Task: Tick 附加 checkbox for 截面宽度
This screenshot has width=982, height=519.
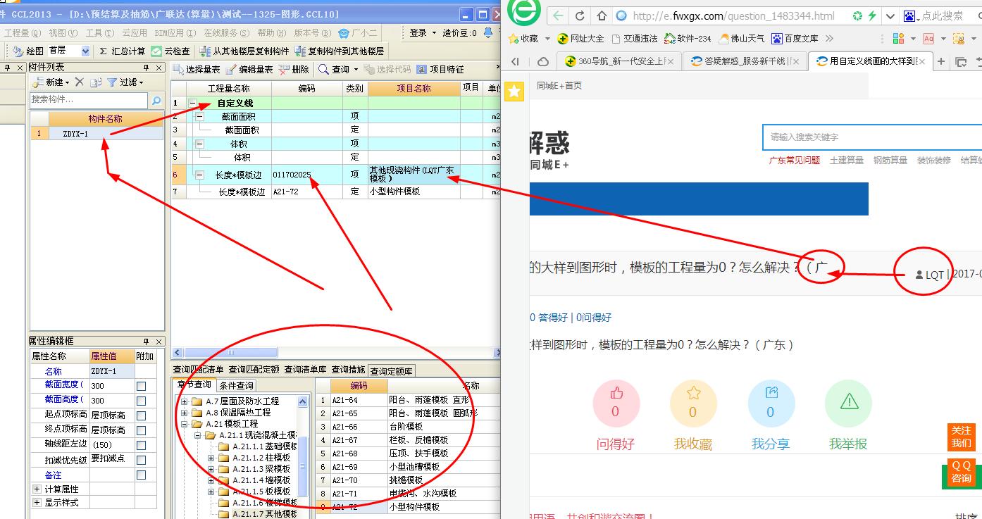Action: [x=141, y=386]
